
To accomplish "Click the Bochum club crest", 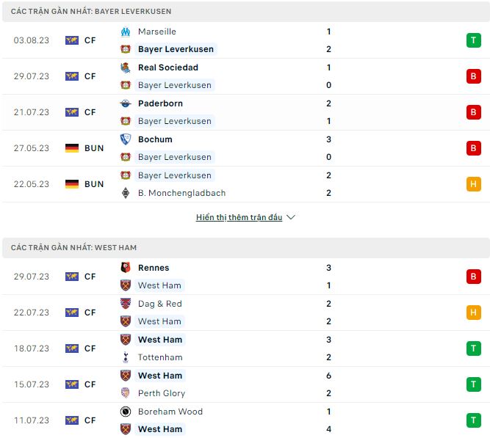I will 126,139.
